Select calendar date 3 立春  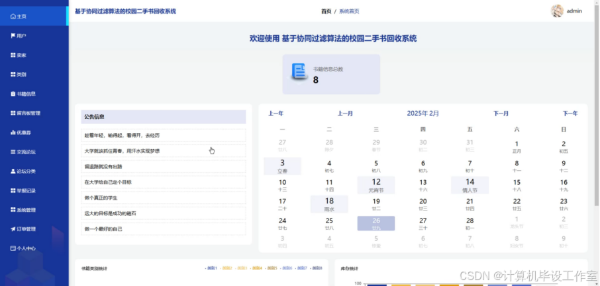tap(282, 166)
